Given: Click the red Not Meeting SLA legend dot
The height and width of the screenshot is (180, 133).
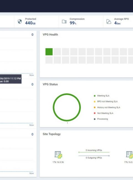Looking at the screenshot, I should click(x=95, y=113).
